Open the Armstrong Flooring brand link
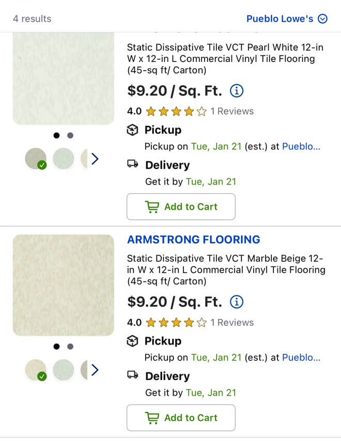Viewport: 341px width, 441px height. pos(194,240)
